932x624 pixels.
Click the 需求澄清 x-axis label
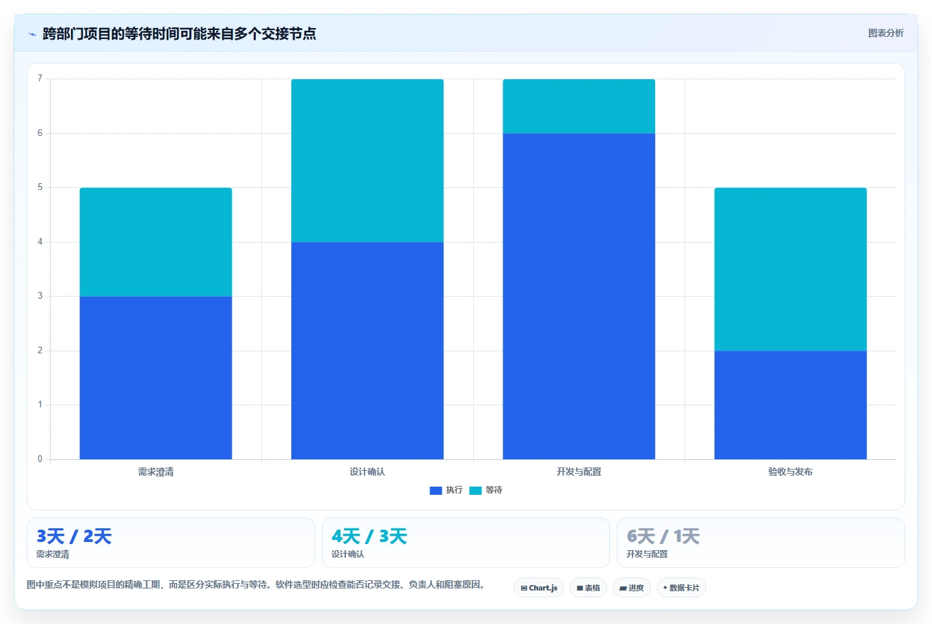156,472
